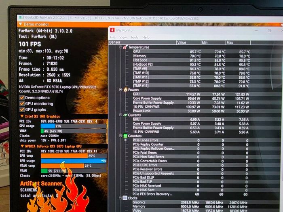Screen dimensions: 283x212
Task: Select the Powers Frame Buffer Power Supply row
Action: 191,103
